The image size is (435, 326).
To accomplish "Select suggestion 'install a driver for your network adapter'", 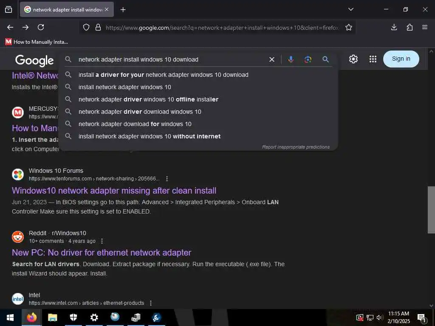I will (x=198, y=75).
